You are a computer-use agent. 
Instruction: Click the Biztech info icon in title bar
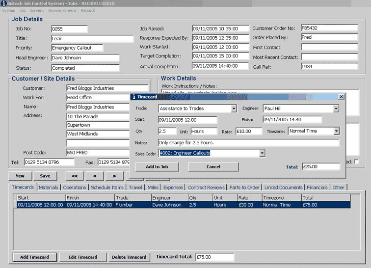point(4,3)
